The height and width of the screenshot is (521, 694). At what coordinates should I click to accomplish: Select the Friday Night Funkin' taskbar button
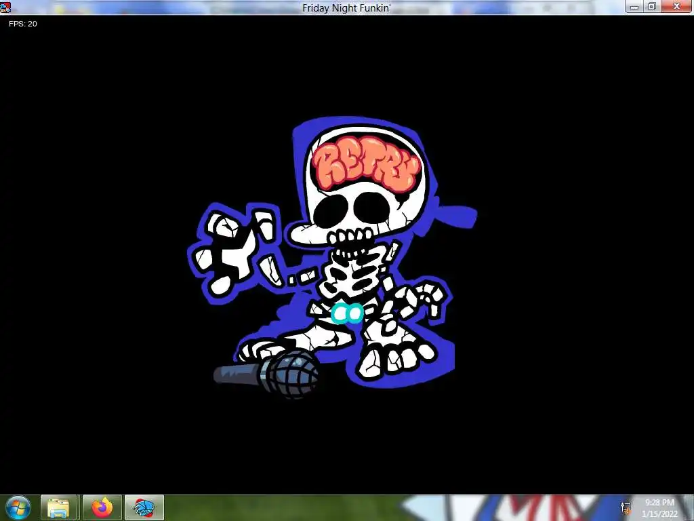[144, 507]
